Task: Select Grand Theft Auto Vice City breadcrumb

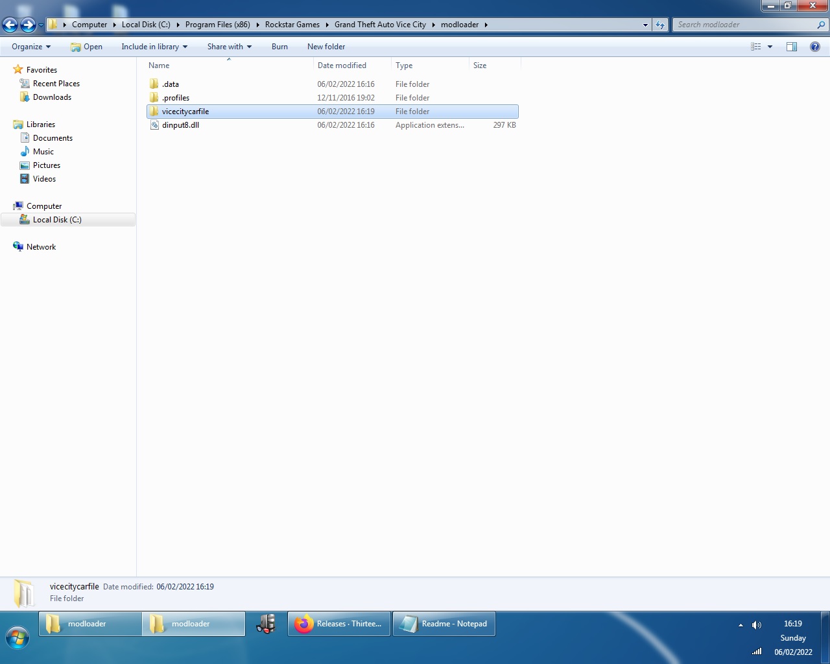Action: pyautogui.click(x=380, y=25)
